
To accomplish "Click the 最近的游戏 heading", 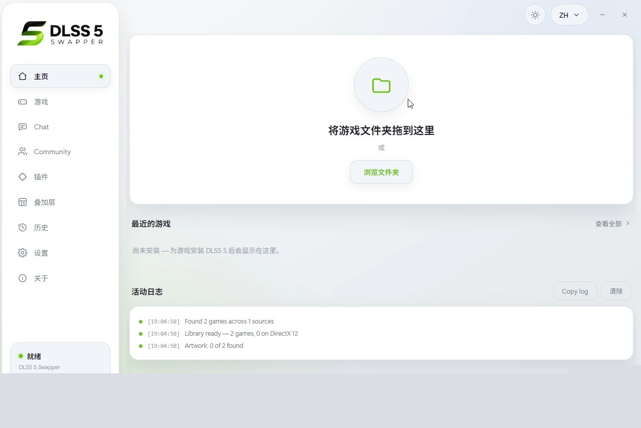I will 151,224.
